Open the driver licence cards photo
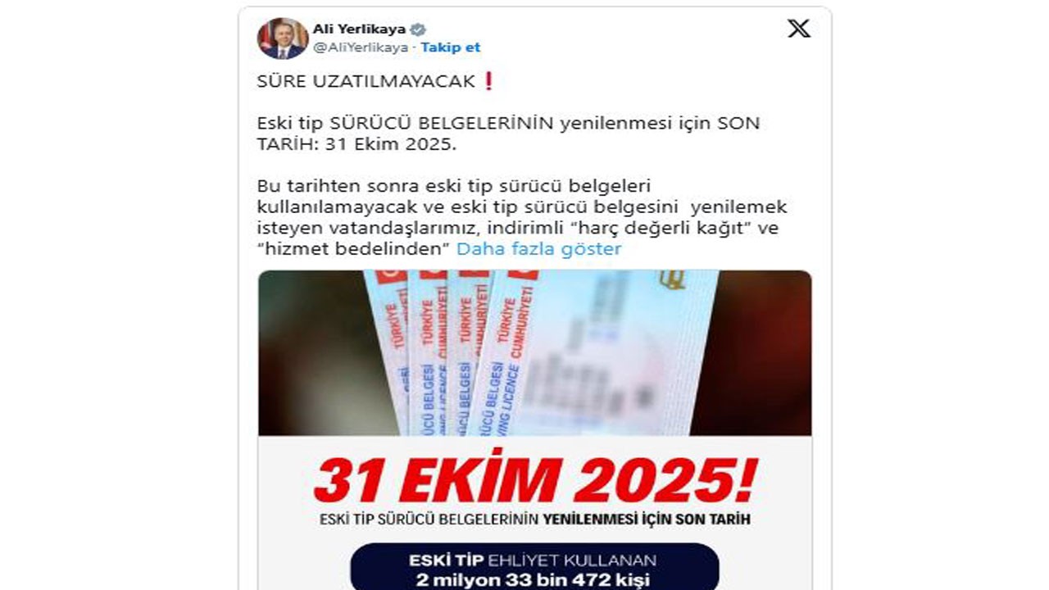 [x=535, y=353]
